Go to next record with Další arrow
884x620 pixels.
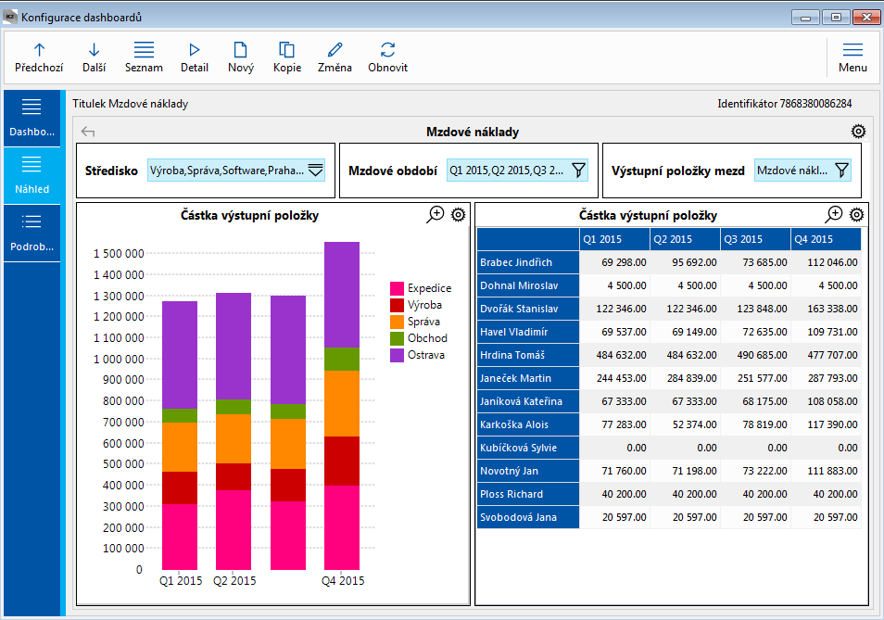[95, 57]
